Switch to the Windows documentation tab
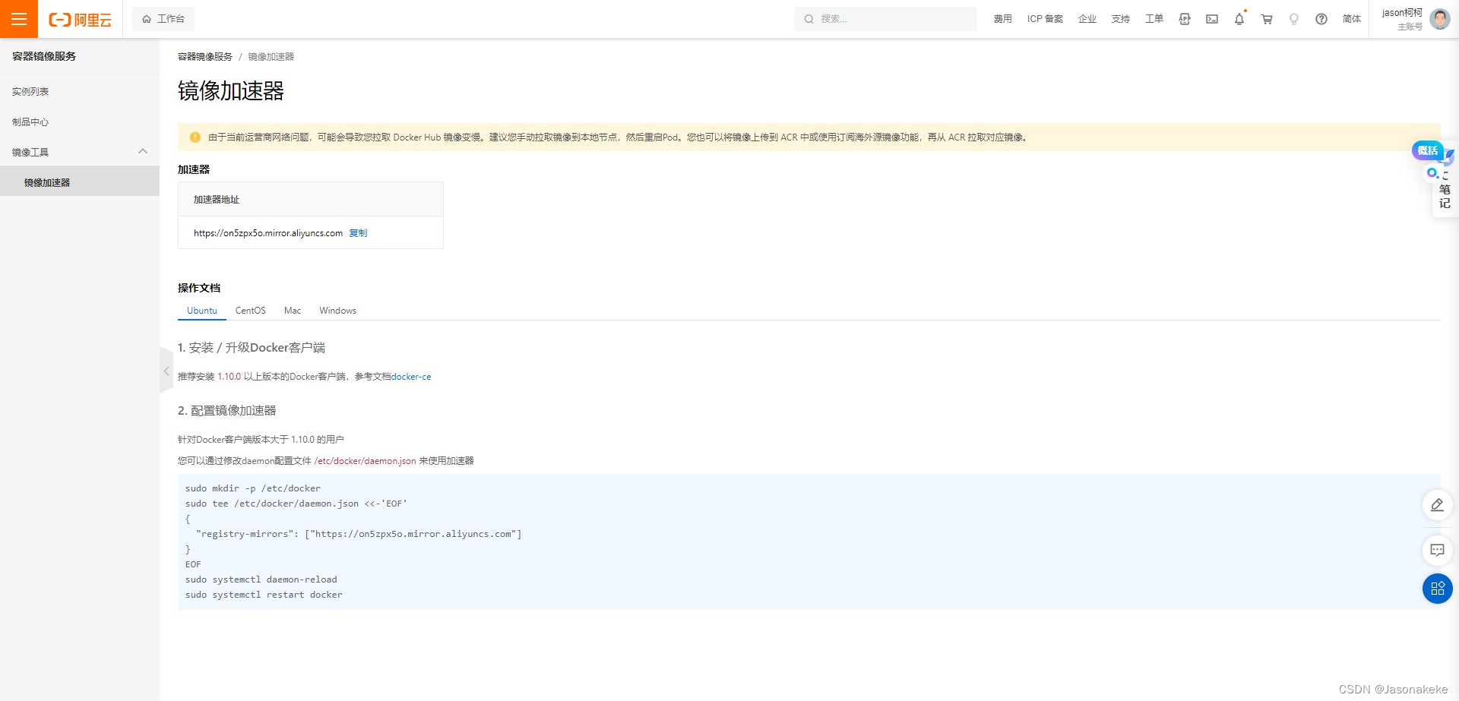1459x701 pixels. [x=337, y=311]
